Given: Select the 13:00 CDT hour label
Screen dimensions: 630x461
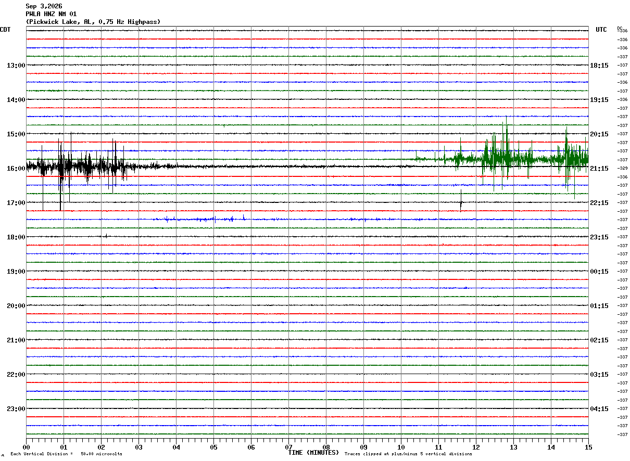Looking at the screenshot, I should coord(16,66).
